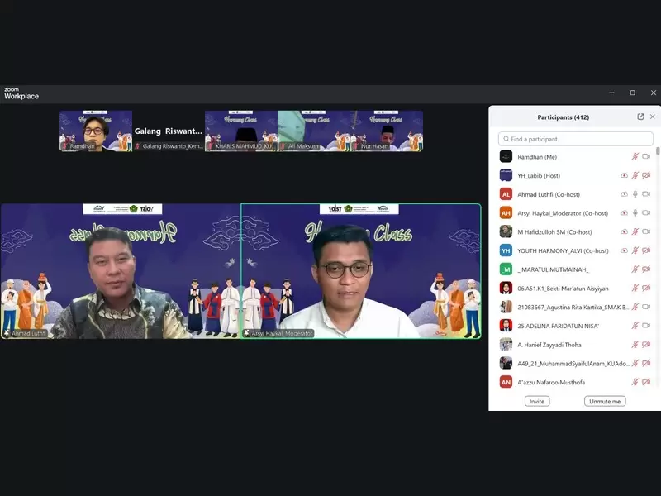Click muted mic beside 06.A51.K1_Bekti Mar'atun Aisyiyah
This screenshot has width=661, height=496.
click(635, 289)
